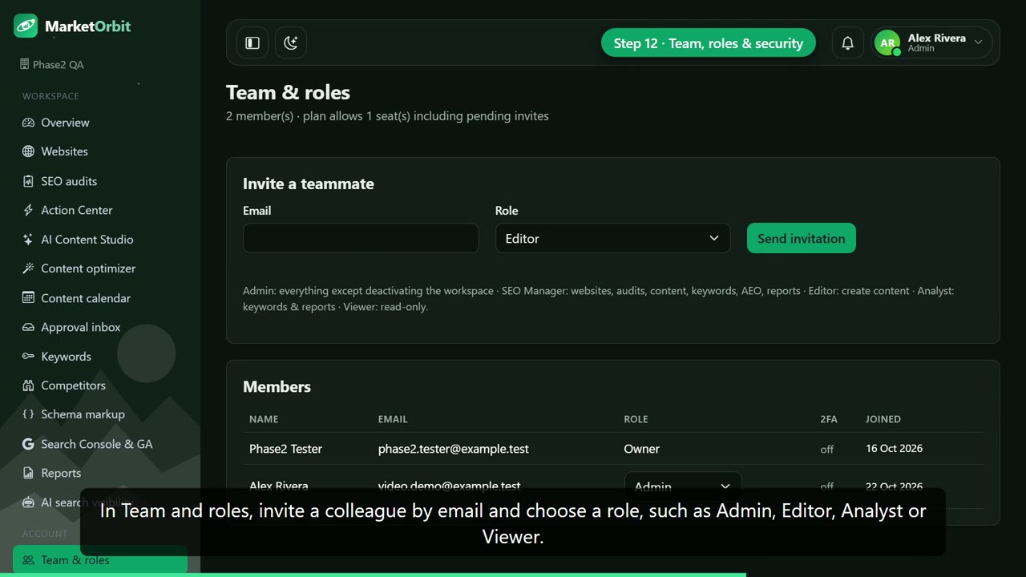The width and height of the screenshot is (1026, 577).
Task: Click the EMAIL column header
Action: point(393,419)
